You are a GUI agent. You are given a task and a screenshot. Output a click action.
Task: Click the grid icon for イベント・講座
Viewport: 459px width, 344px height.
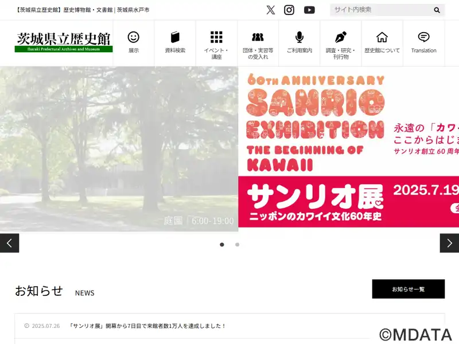coord(216,37)
